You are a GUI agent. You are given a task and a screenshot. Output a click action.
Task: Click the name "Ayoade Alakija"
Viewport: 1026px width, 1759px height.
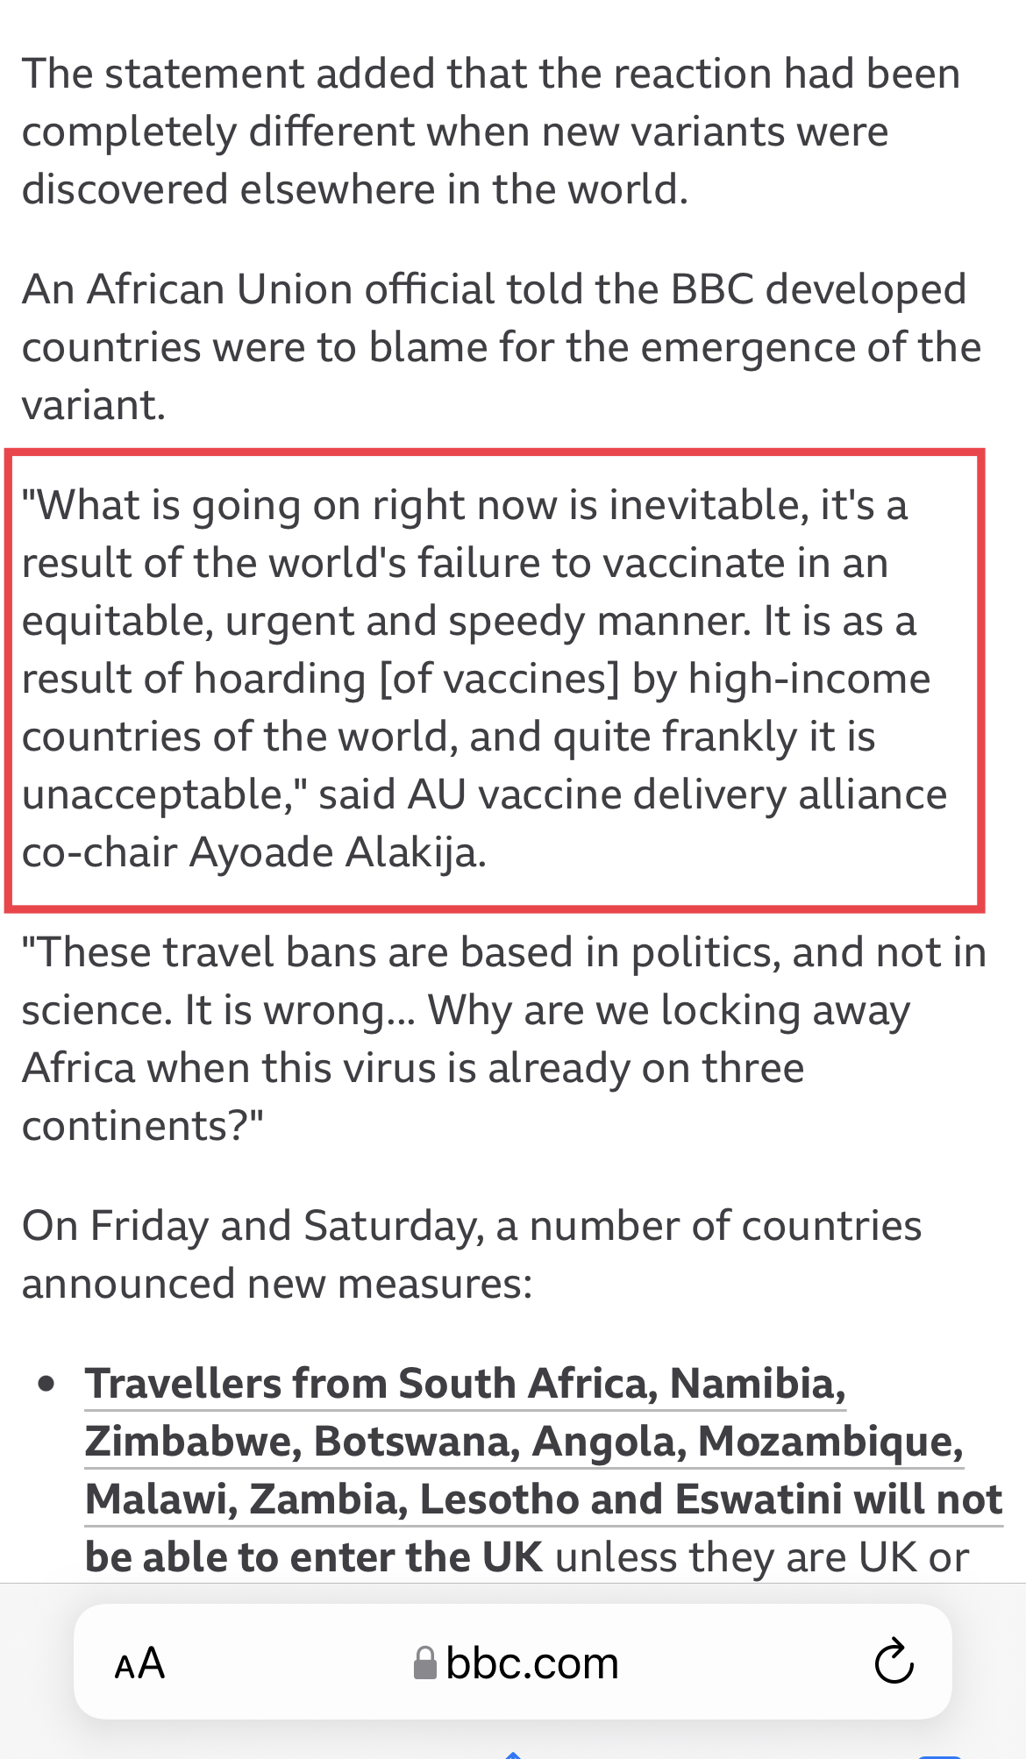coord(338,852)
